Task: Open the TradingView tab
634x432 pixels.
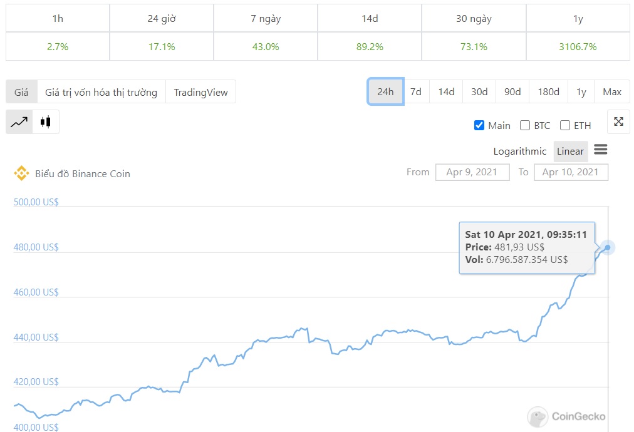Action: click(x=200, y=92)
